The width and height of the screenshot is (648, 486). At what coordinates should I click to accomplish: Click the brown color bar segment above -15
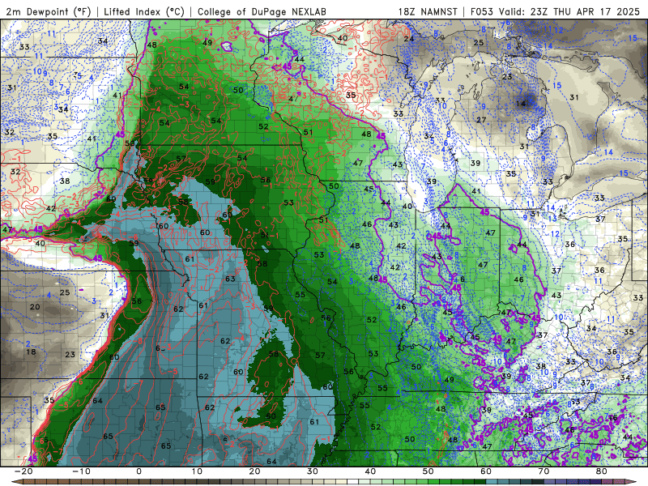point(52,482)
